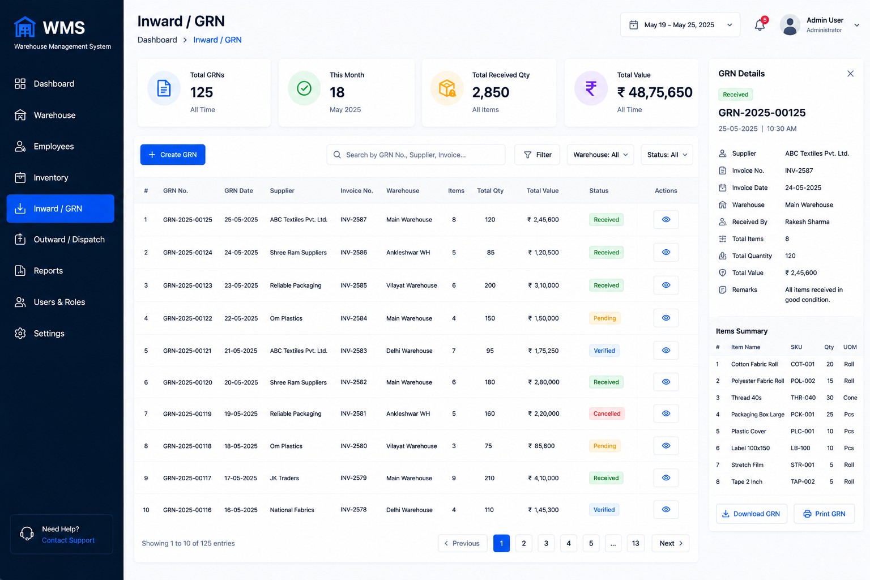View GRN-2025-00124 via eye icon
Viewport: 870px width, 580px height.
[666, 252]
